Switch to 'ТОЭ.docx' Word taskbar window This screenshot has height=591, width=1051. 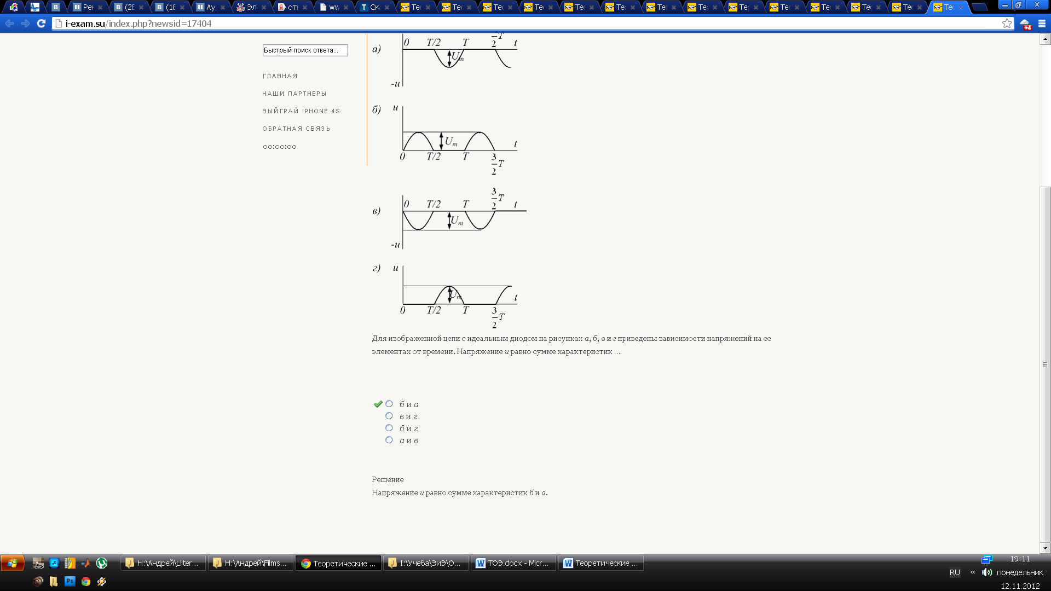pos(513,563)
